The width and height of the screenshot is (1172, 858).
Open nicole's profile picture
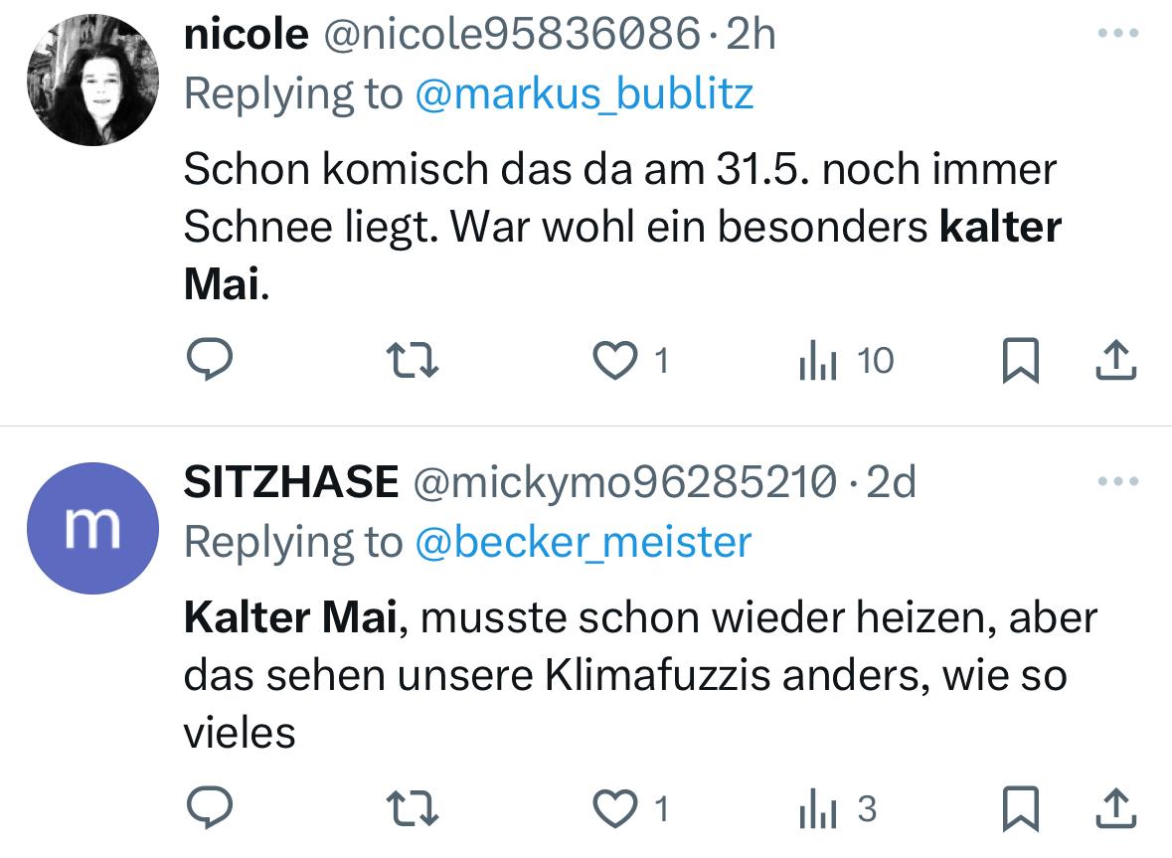[x=92, y=80]
